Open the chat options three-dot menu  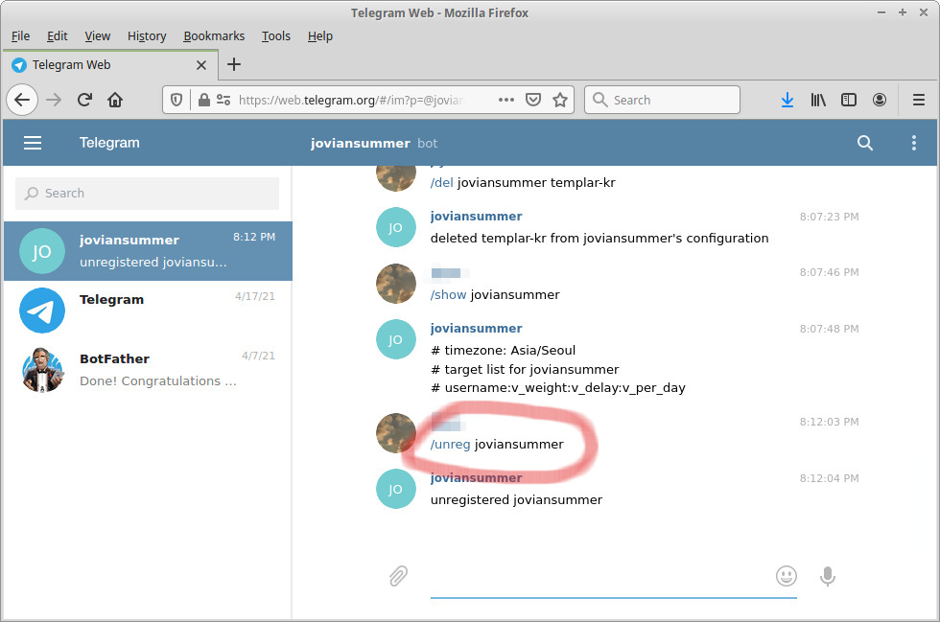coord(913,143)
